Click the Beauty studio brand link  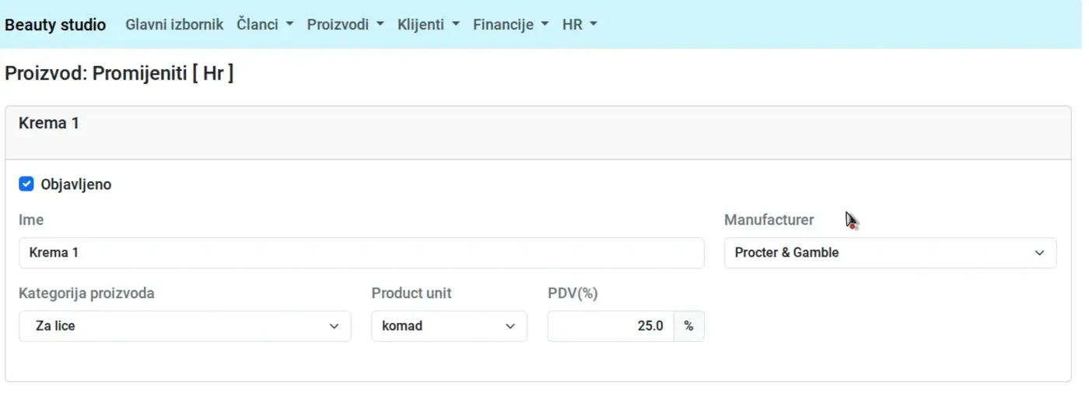tap(55, 25)
